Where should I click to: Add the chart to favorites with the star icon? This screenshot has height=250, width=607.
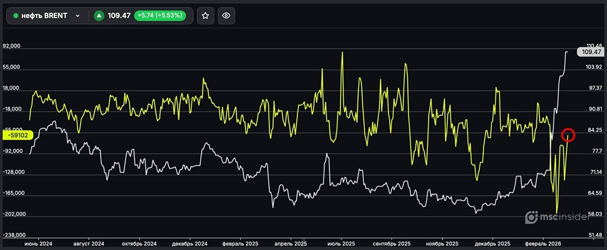click(206, 16)
